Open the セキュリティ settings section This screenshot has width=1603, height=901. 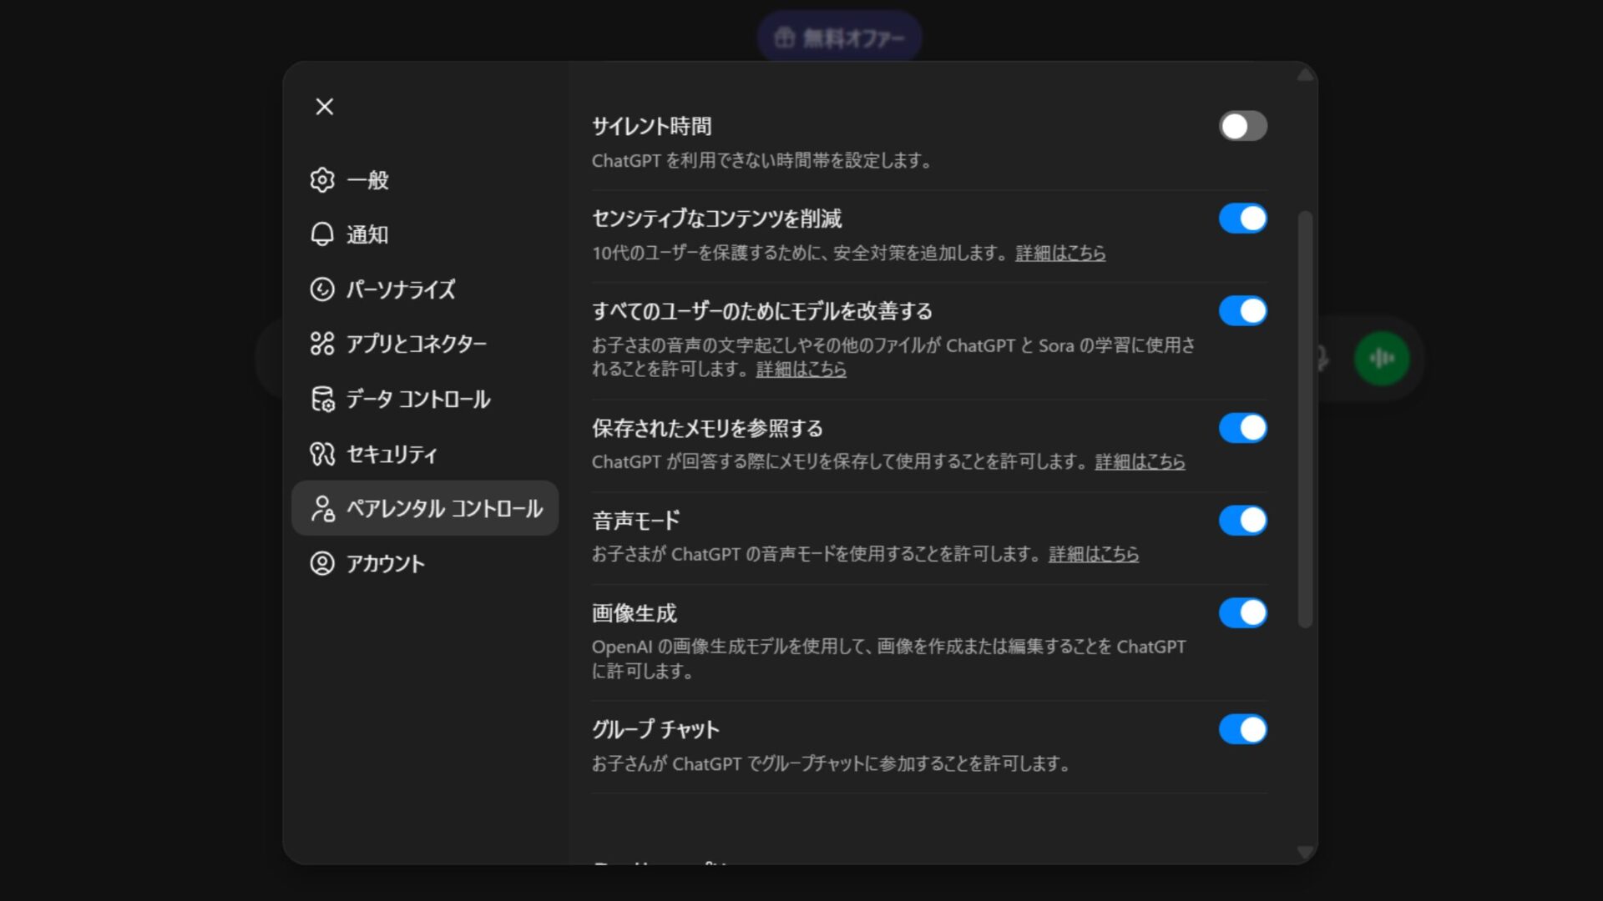(391, 454)
